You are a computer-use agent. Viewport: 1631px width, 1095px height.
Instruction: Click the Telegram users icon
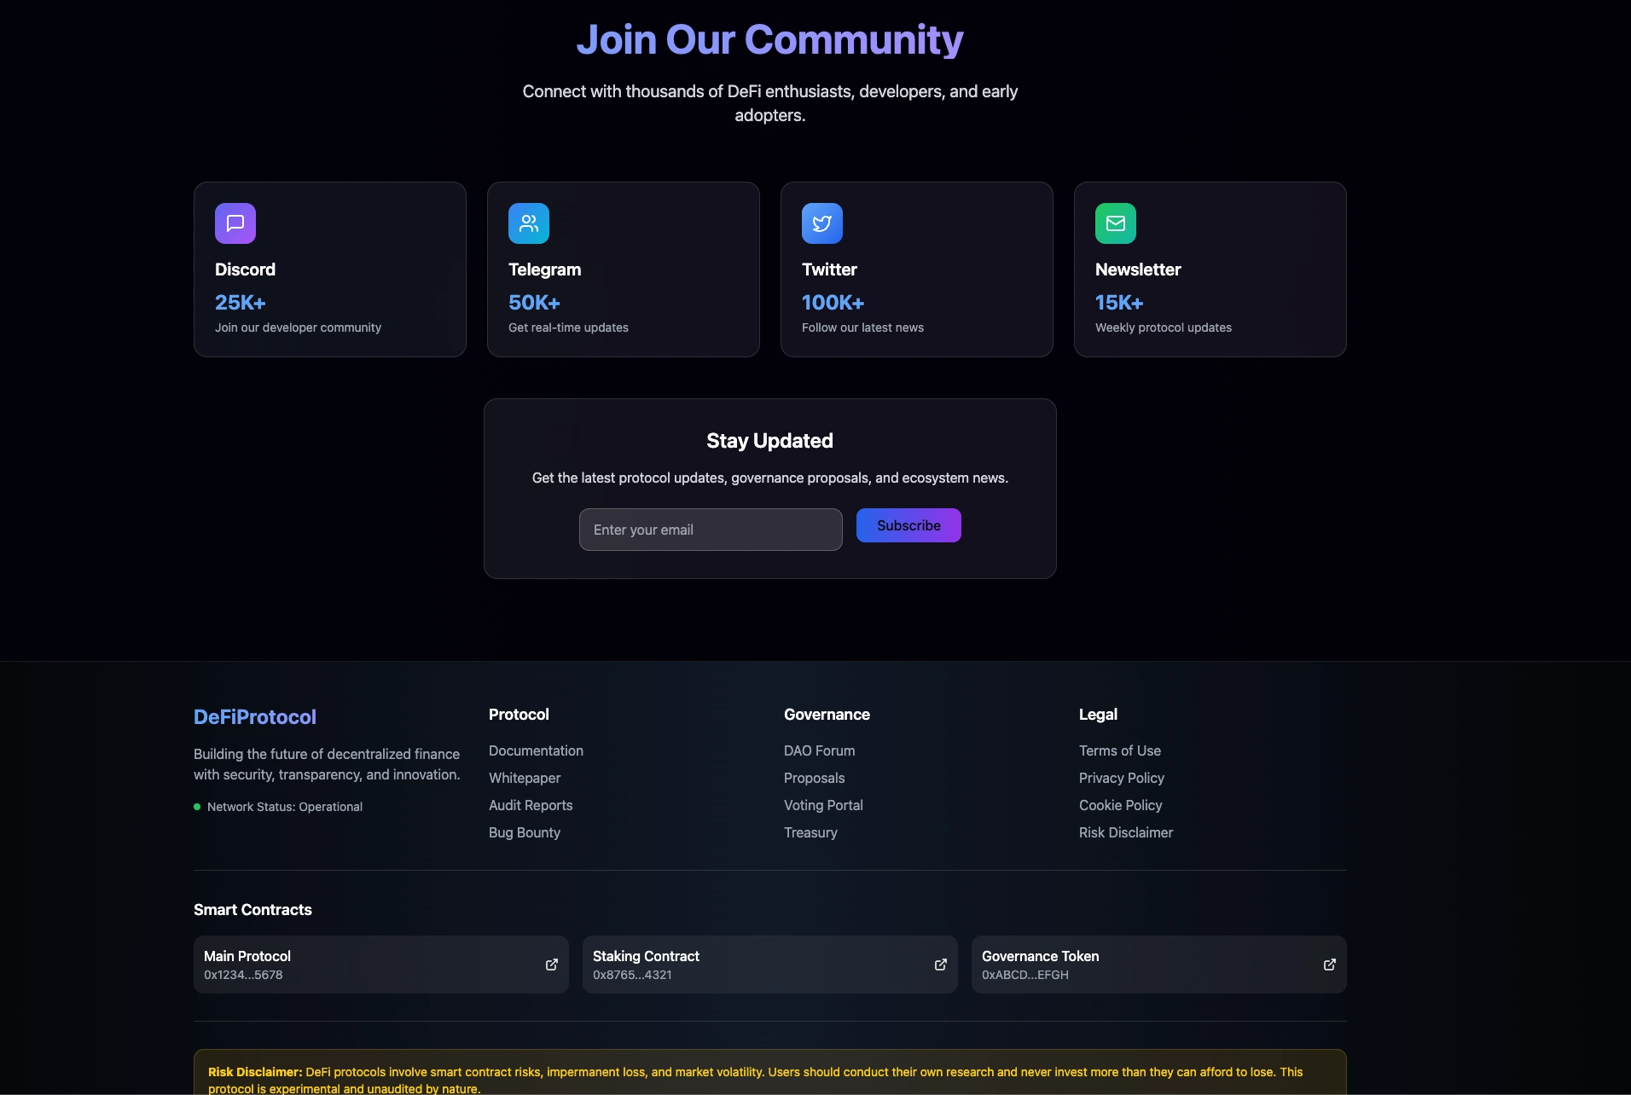tap(529, 223)
